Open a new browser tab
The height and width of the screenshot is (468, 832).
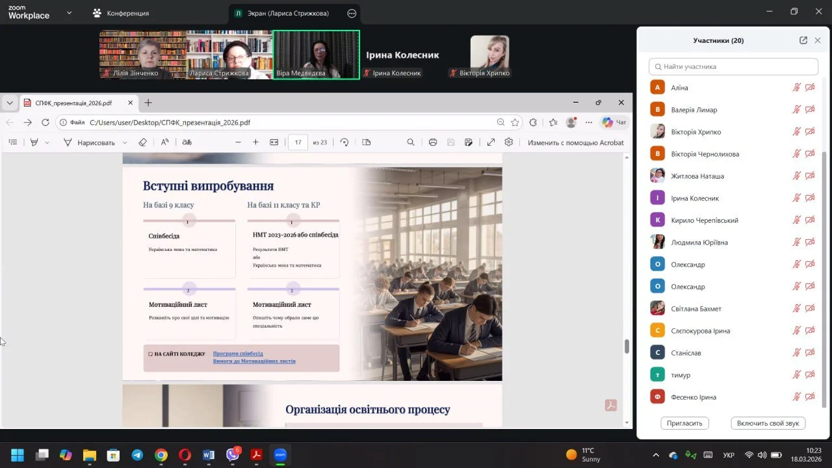click(148, 103)
